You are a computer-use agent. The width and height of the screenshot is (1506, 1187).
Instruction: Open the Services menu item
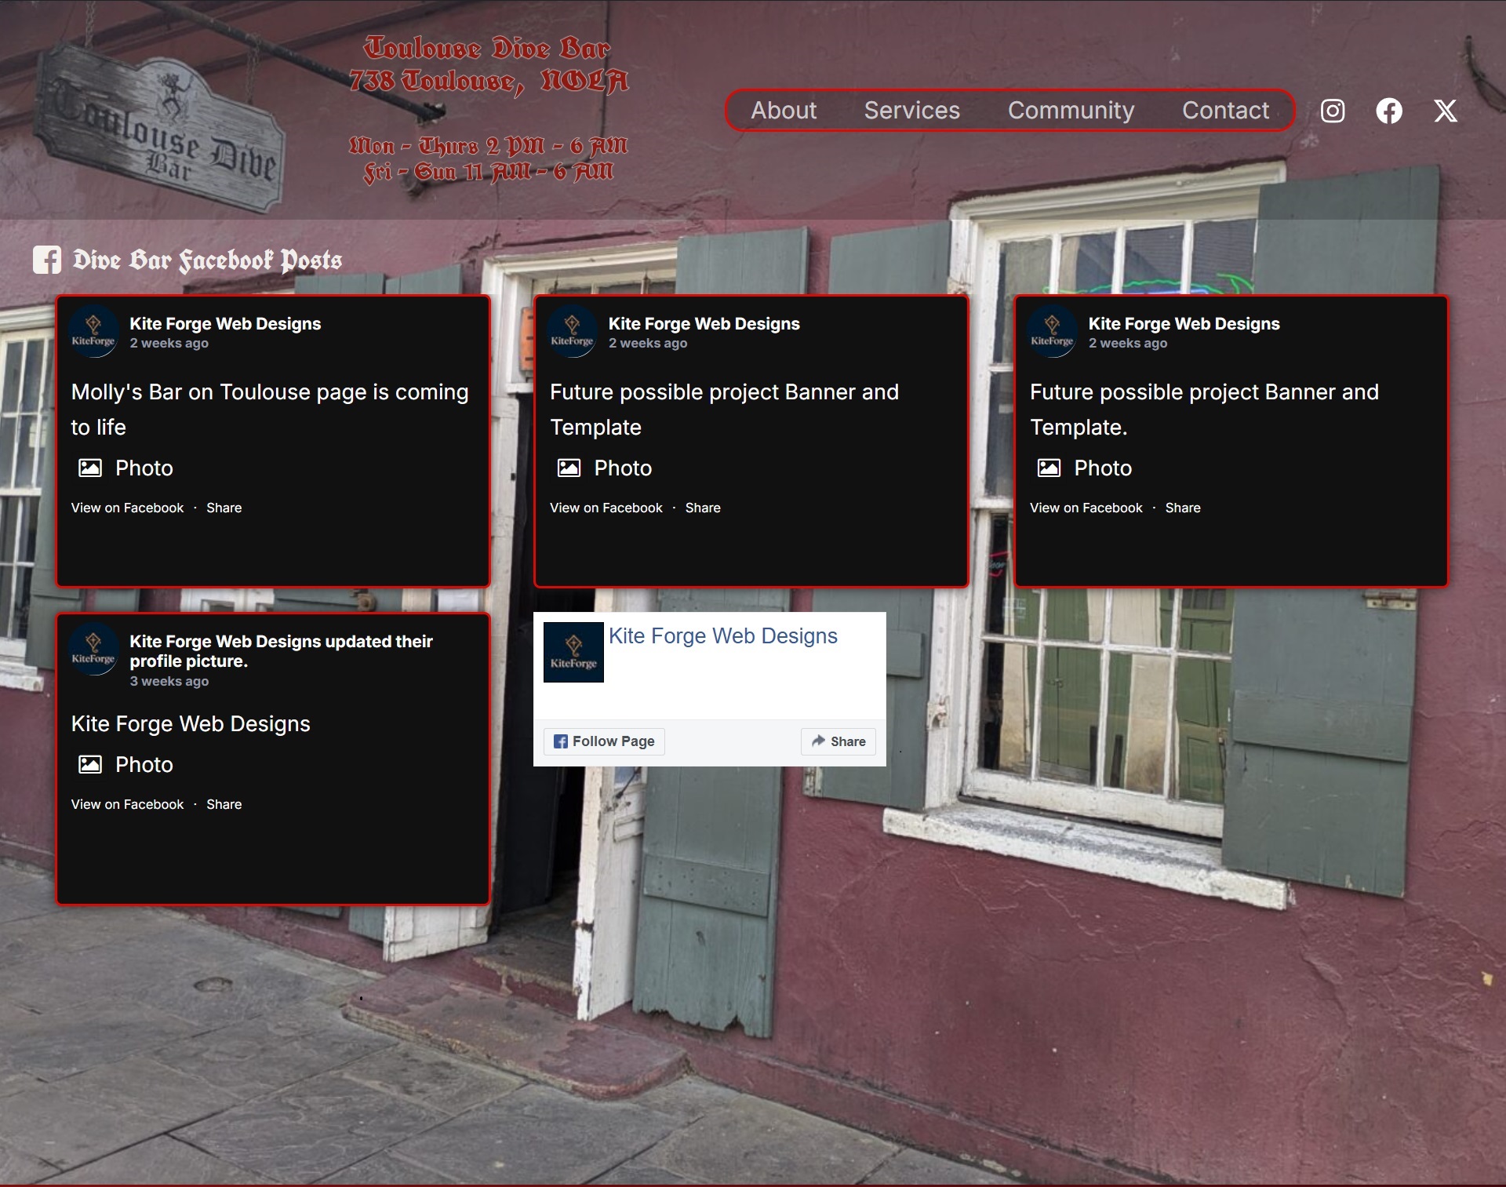[x=911, y=111]
